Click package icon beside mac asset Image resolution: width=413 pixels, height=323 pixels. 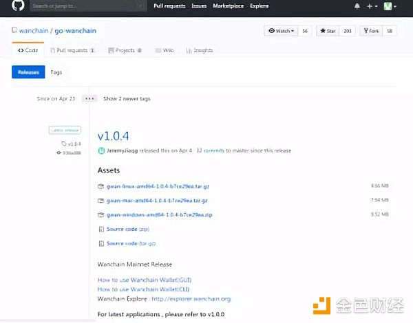pyautogui.click(x=101, y=201)
